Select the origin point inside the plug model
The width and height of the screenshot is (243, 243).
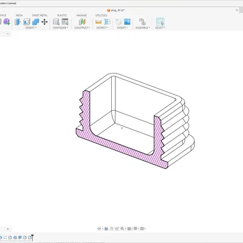tap(122, 128)
